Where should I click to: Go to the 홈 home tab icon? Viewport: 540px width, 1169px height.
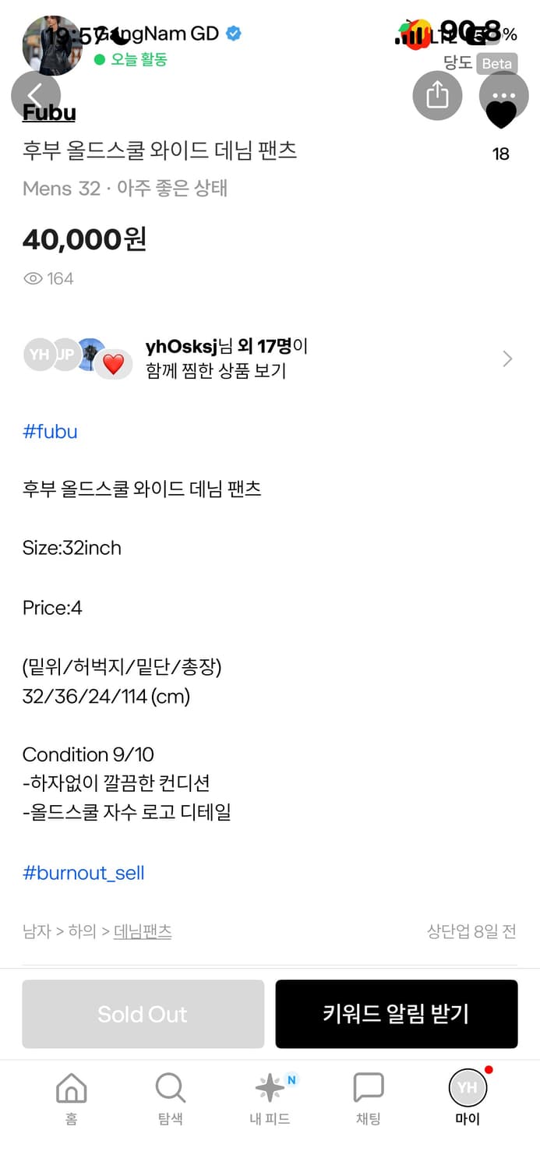(70, 1086)
